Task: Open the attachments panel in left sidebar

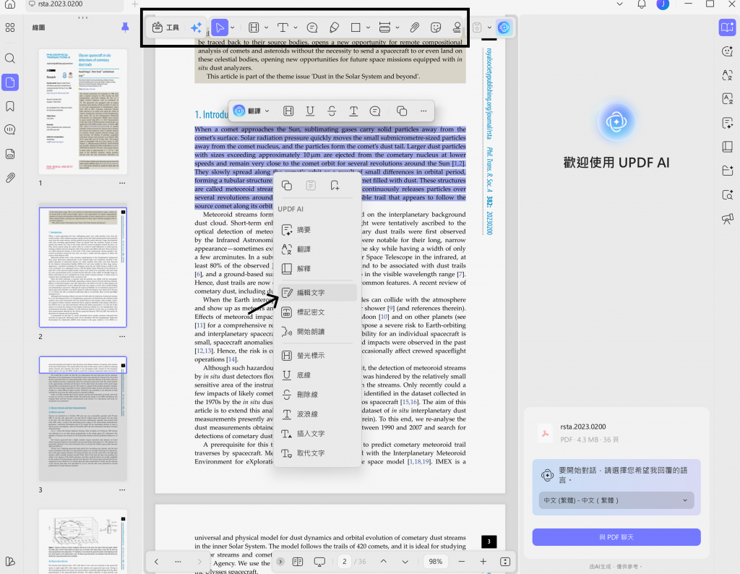Action: click(10, 178)
